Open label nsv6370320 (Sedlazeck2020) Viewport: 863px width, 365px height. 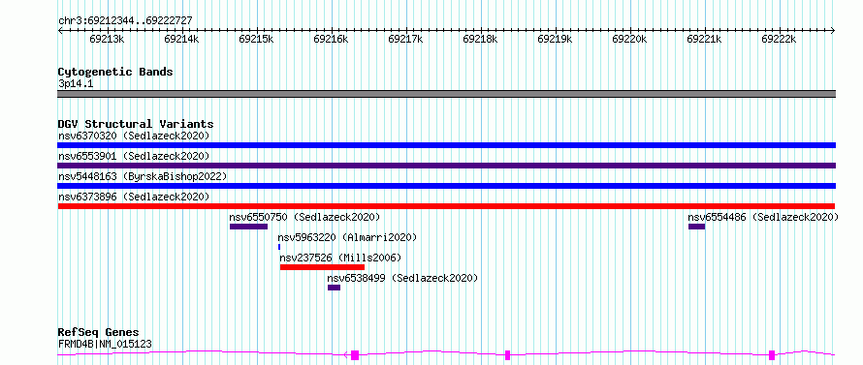coord(134,136)
